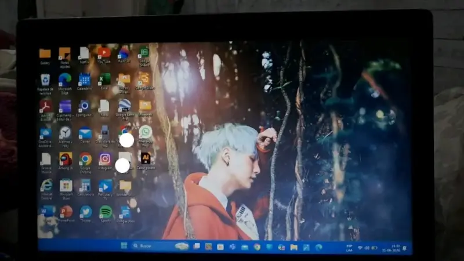The image size is (464, 261).
Task: Open the Windows Start menu button
Action: click(x=124, y=245)
